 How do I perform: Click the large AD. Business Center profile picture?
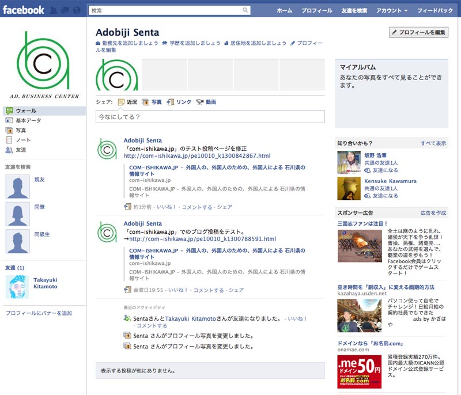pyautogui.click(x=44, y=65)
